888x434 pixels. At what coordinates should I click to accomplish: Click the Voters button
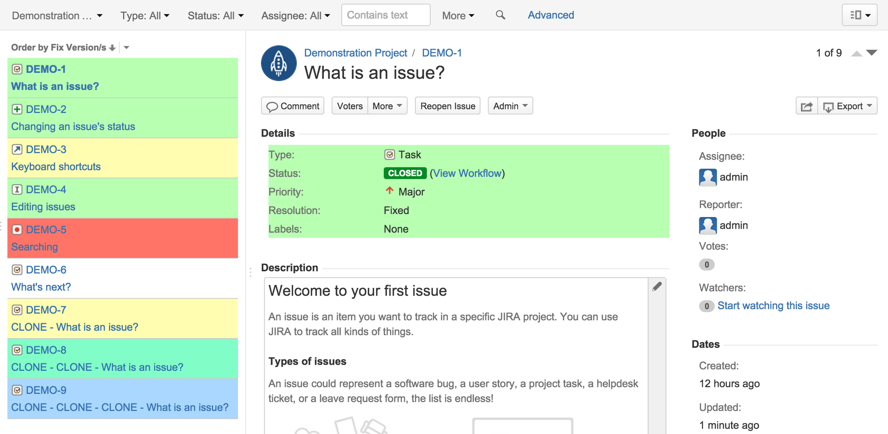coord(350,106)
